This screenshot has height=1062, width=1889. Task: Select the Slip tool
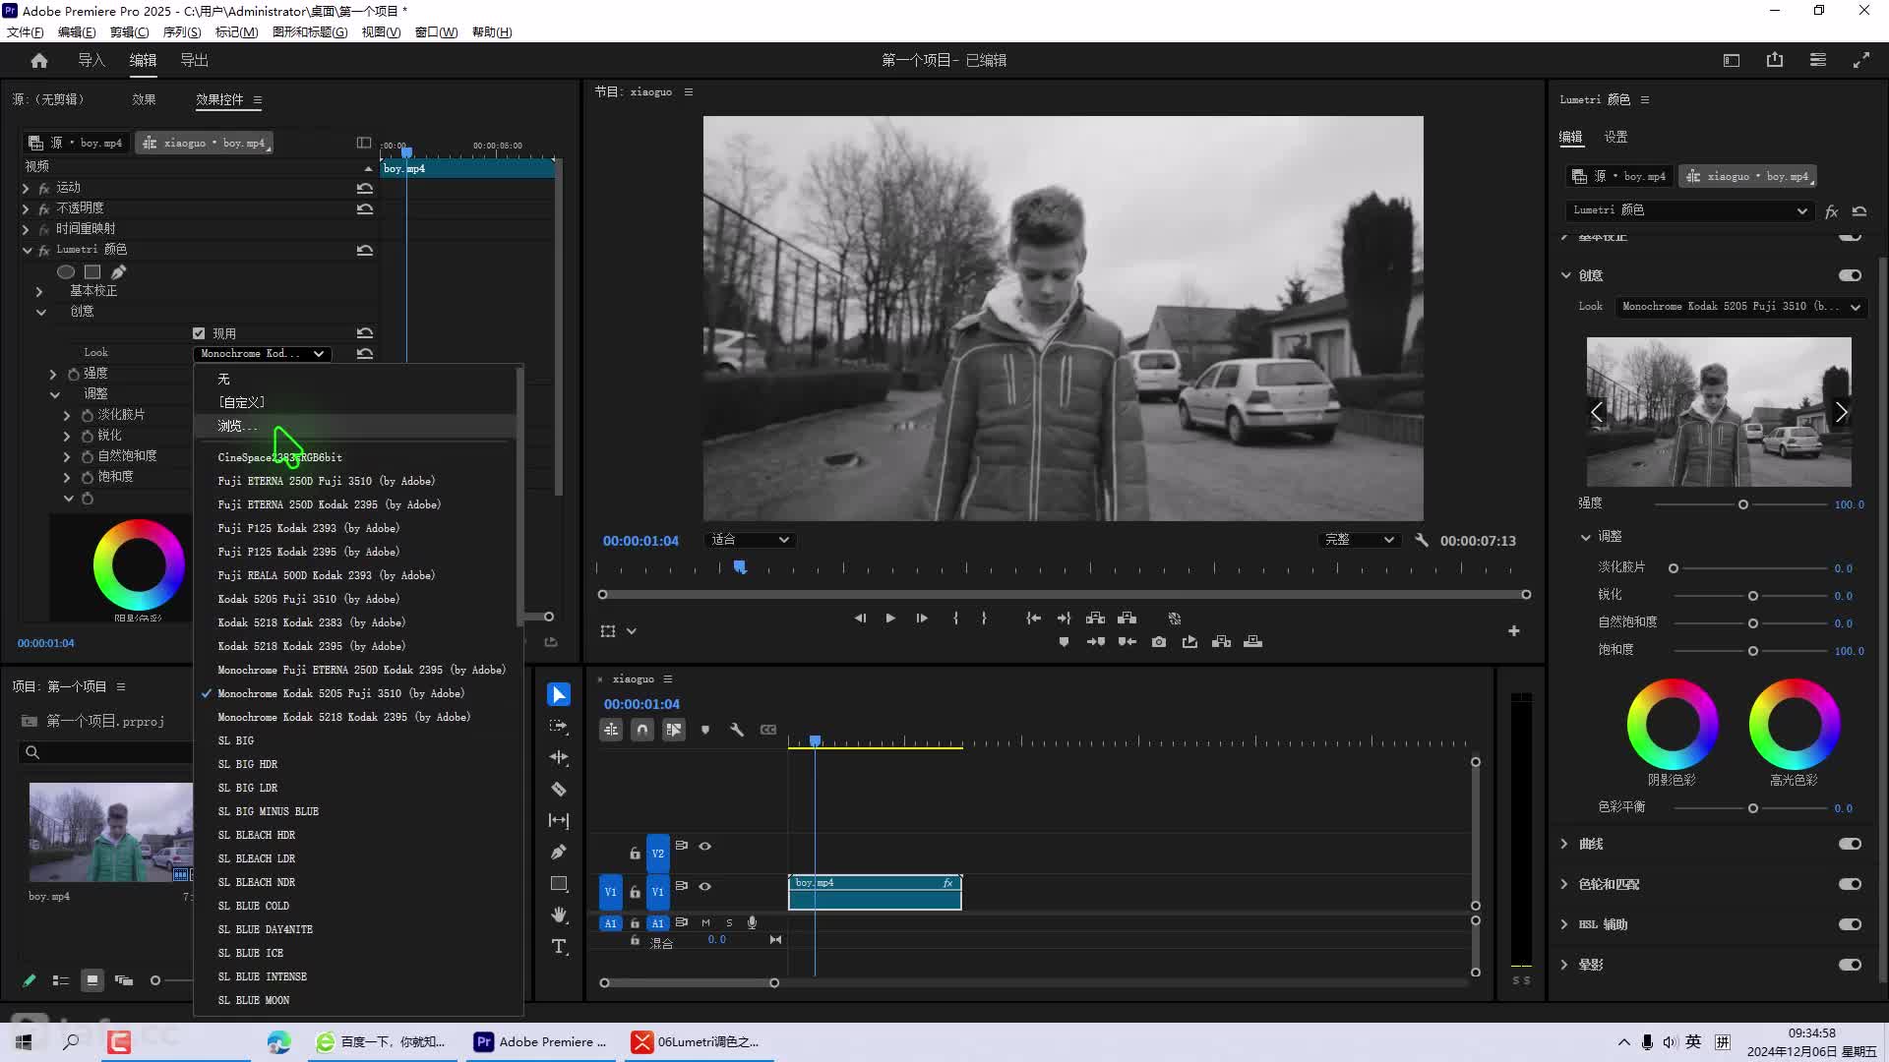(559, 820)
